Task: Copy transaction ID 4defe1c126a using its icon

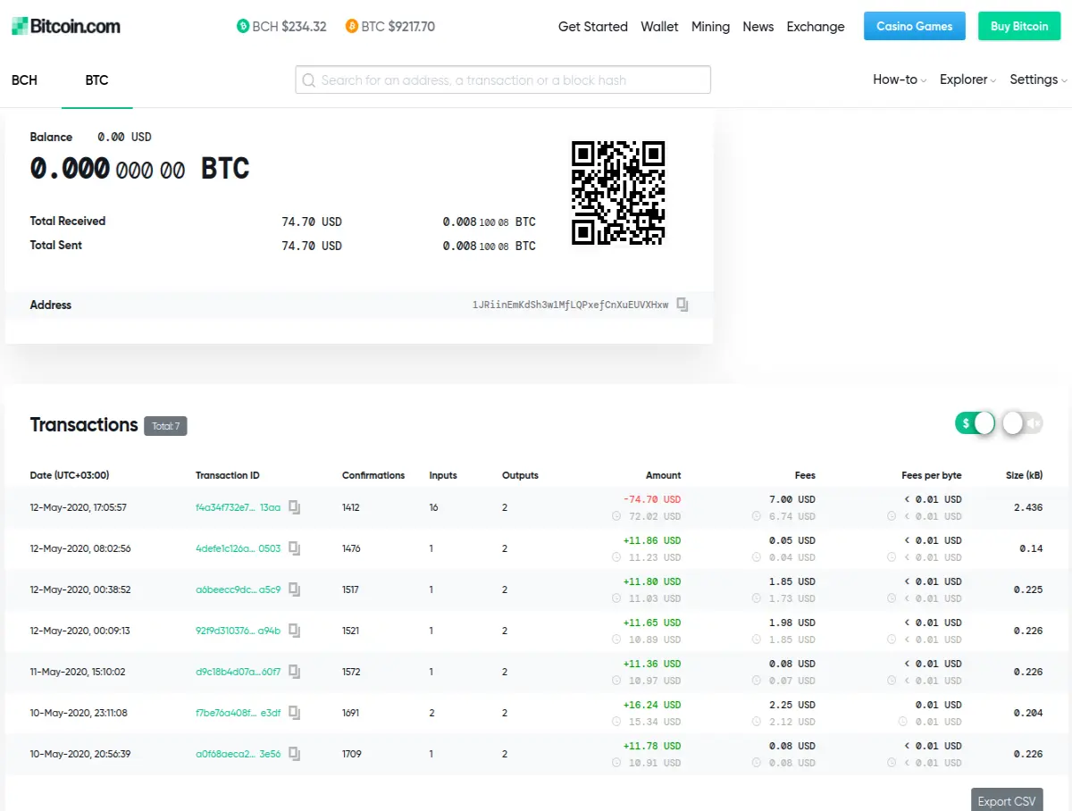Action: pos(294,548)
